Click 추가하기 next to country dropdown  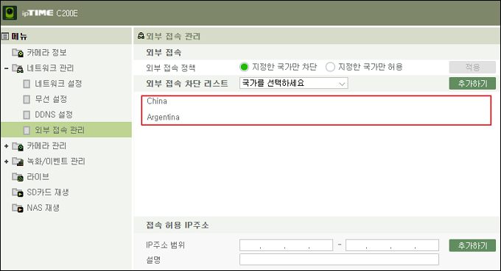[472, 84]
